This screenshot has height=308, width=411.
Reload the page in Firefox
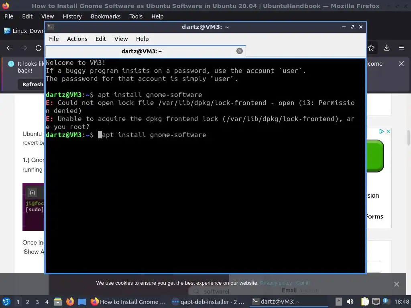click(39, 48)
